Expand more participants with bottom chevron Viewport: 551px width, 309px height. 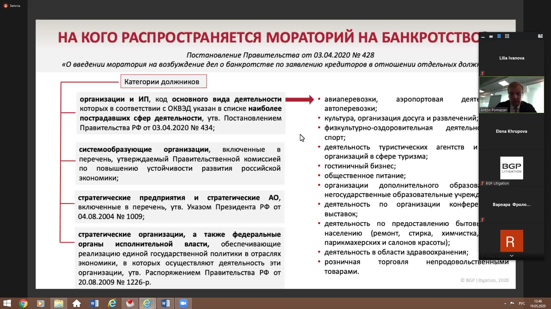[x=511, y=256]
